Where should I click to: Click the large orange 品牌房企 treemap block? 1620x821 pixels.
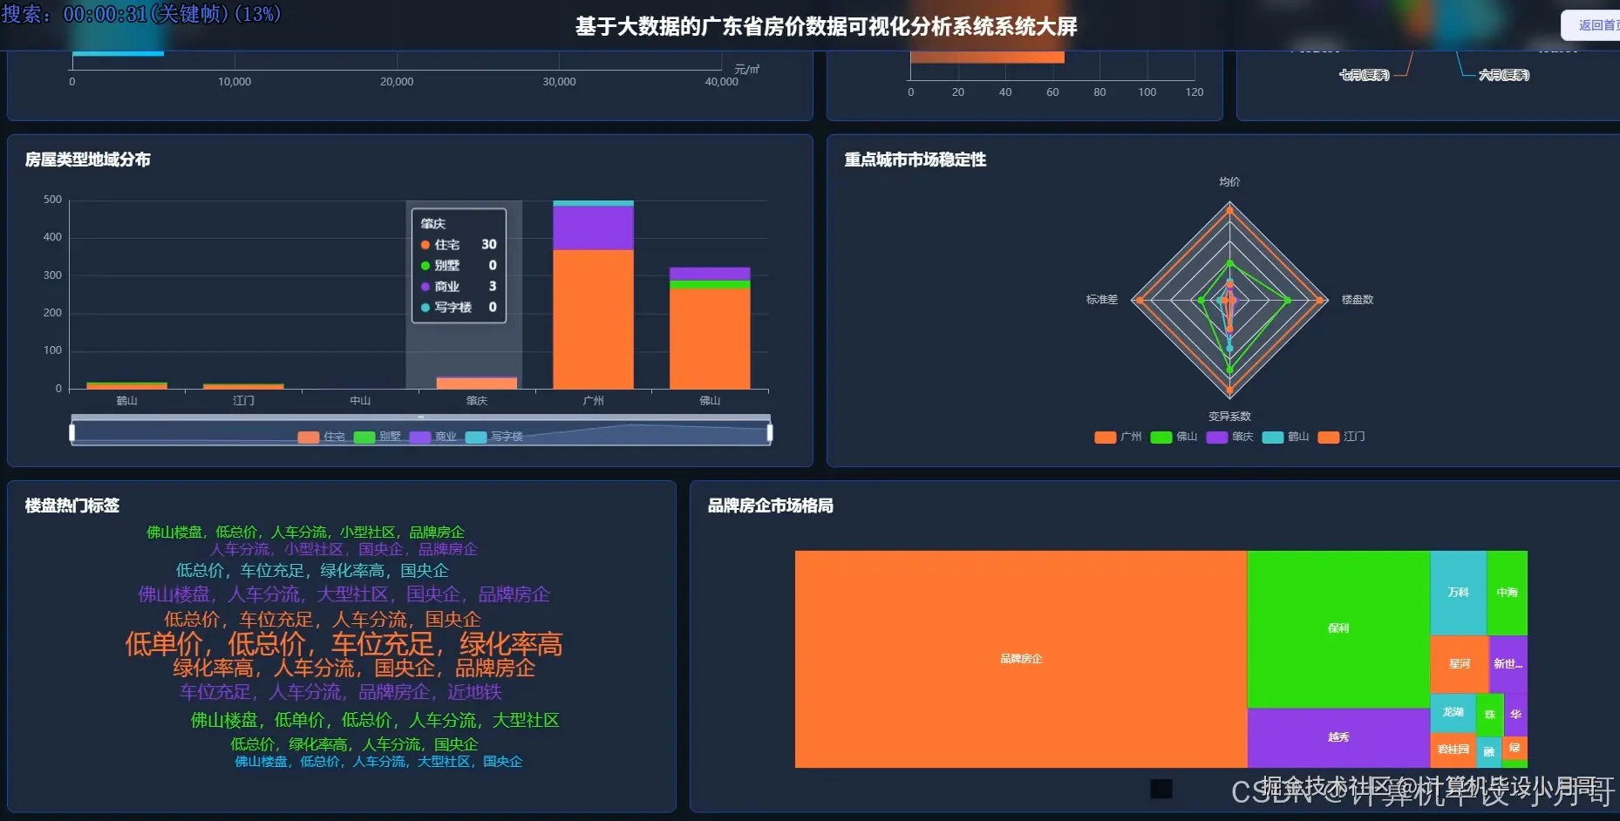pos(1020,659)
